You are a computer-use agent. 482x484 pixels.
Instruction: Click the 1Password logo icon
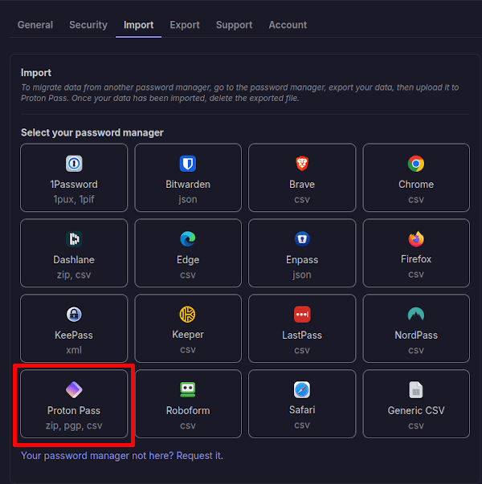[74, 163]
